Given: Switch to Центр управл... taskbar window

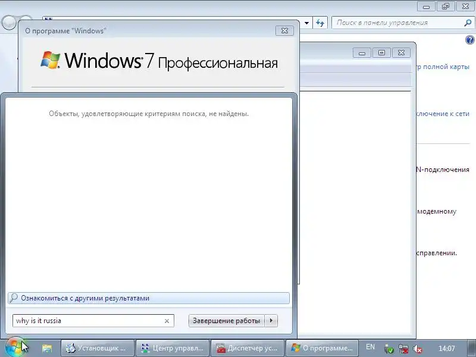Looking at the screenshot, I should pos(173,348).
